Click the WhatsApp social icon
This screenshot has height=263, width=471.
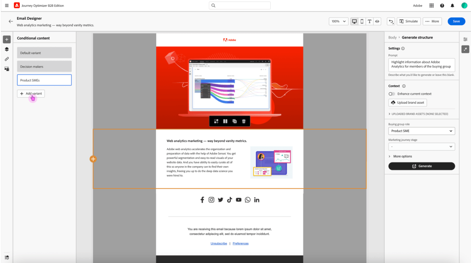(x=248, y=200)
